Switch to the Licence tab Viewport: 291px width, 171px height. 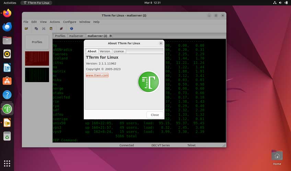coord(118,51)
